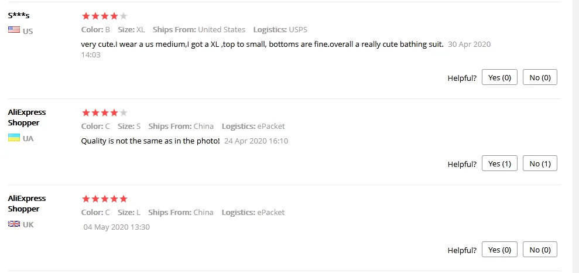Mark the US bathing suit review helpful, Yes (0)
This screenshot has height=273, width=579.
pyautogui.click(x=499, y=77)
